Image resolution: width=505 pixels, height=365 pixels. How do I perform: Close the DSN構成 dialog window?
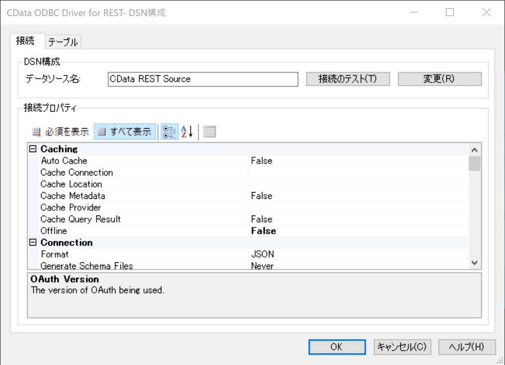point(486,12)
